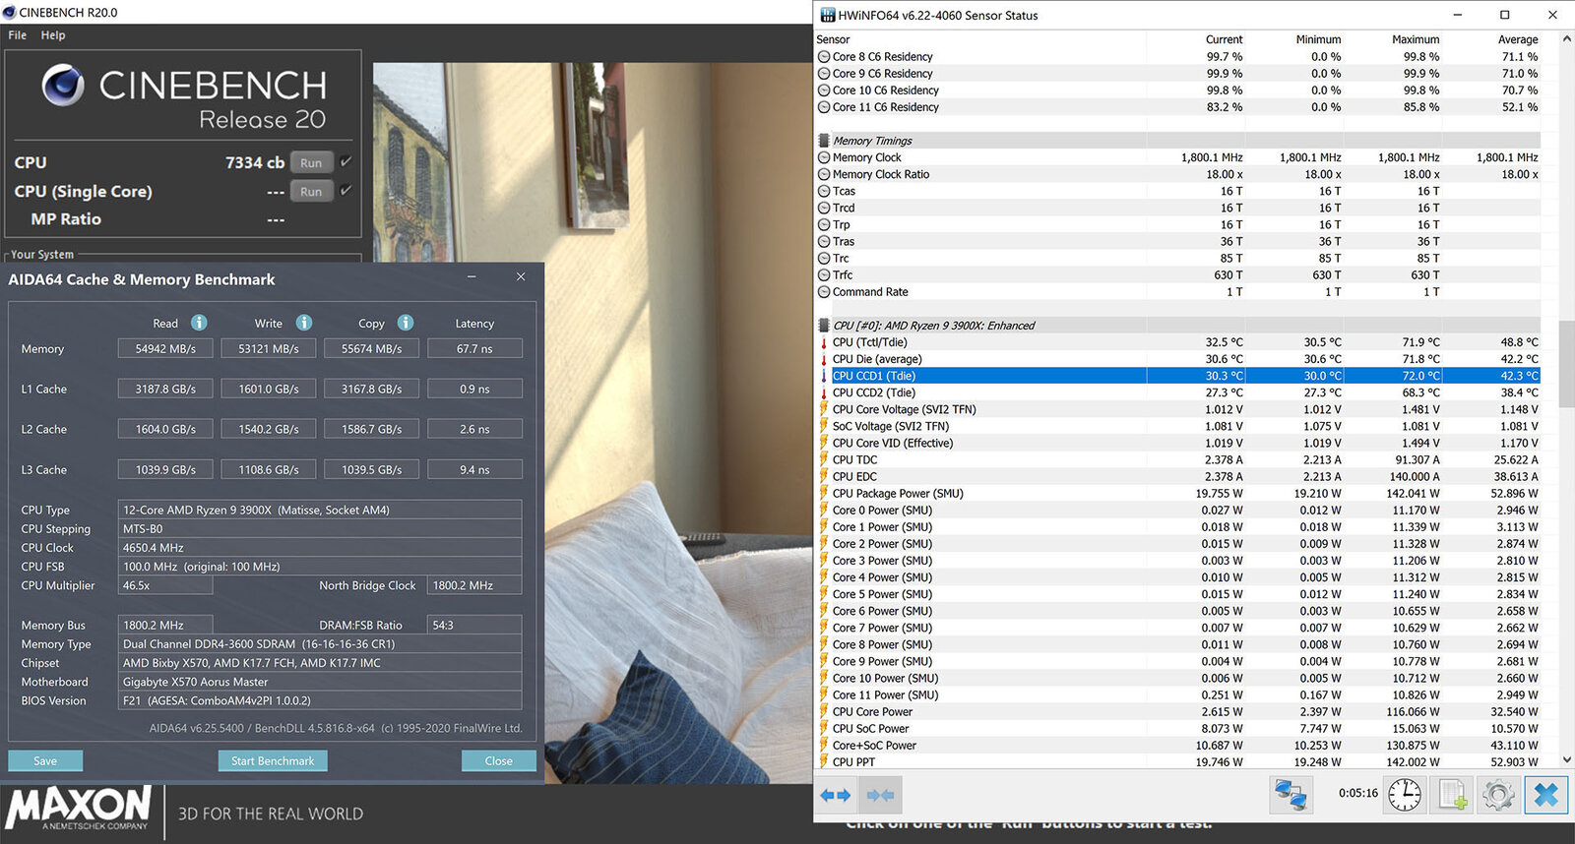The image size is (1575, 844).
Task: Open the File menu in Cinebench
Action: [x=18, y=35]
